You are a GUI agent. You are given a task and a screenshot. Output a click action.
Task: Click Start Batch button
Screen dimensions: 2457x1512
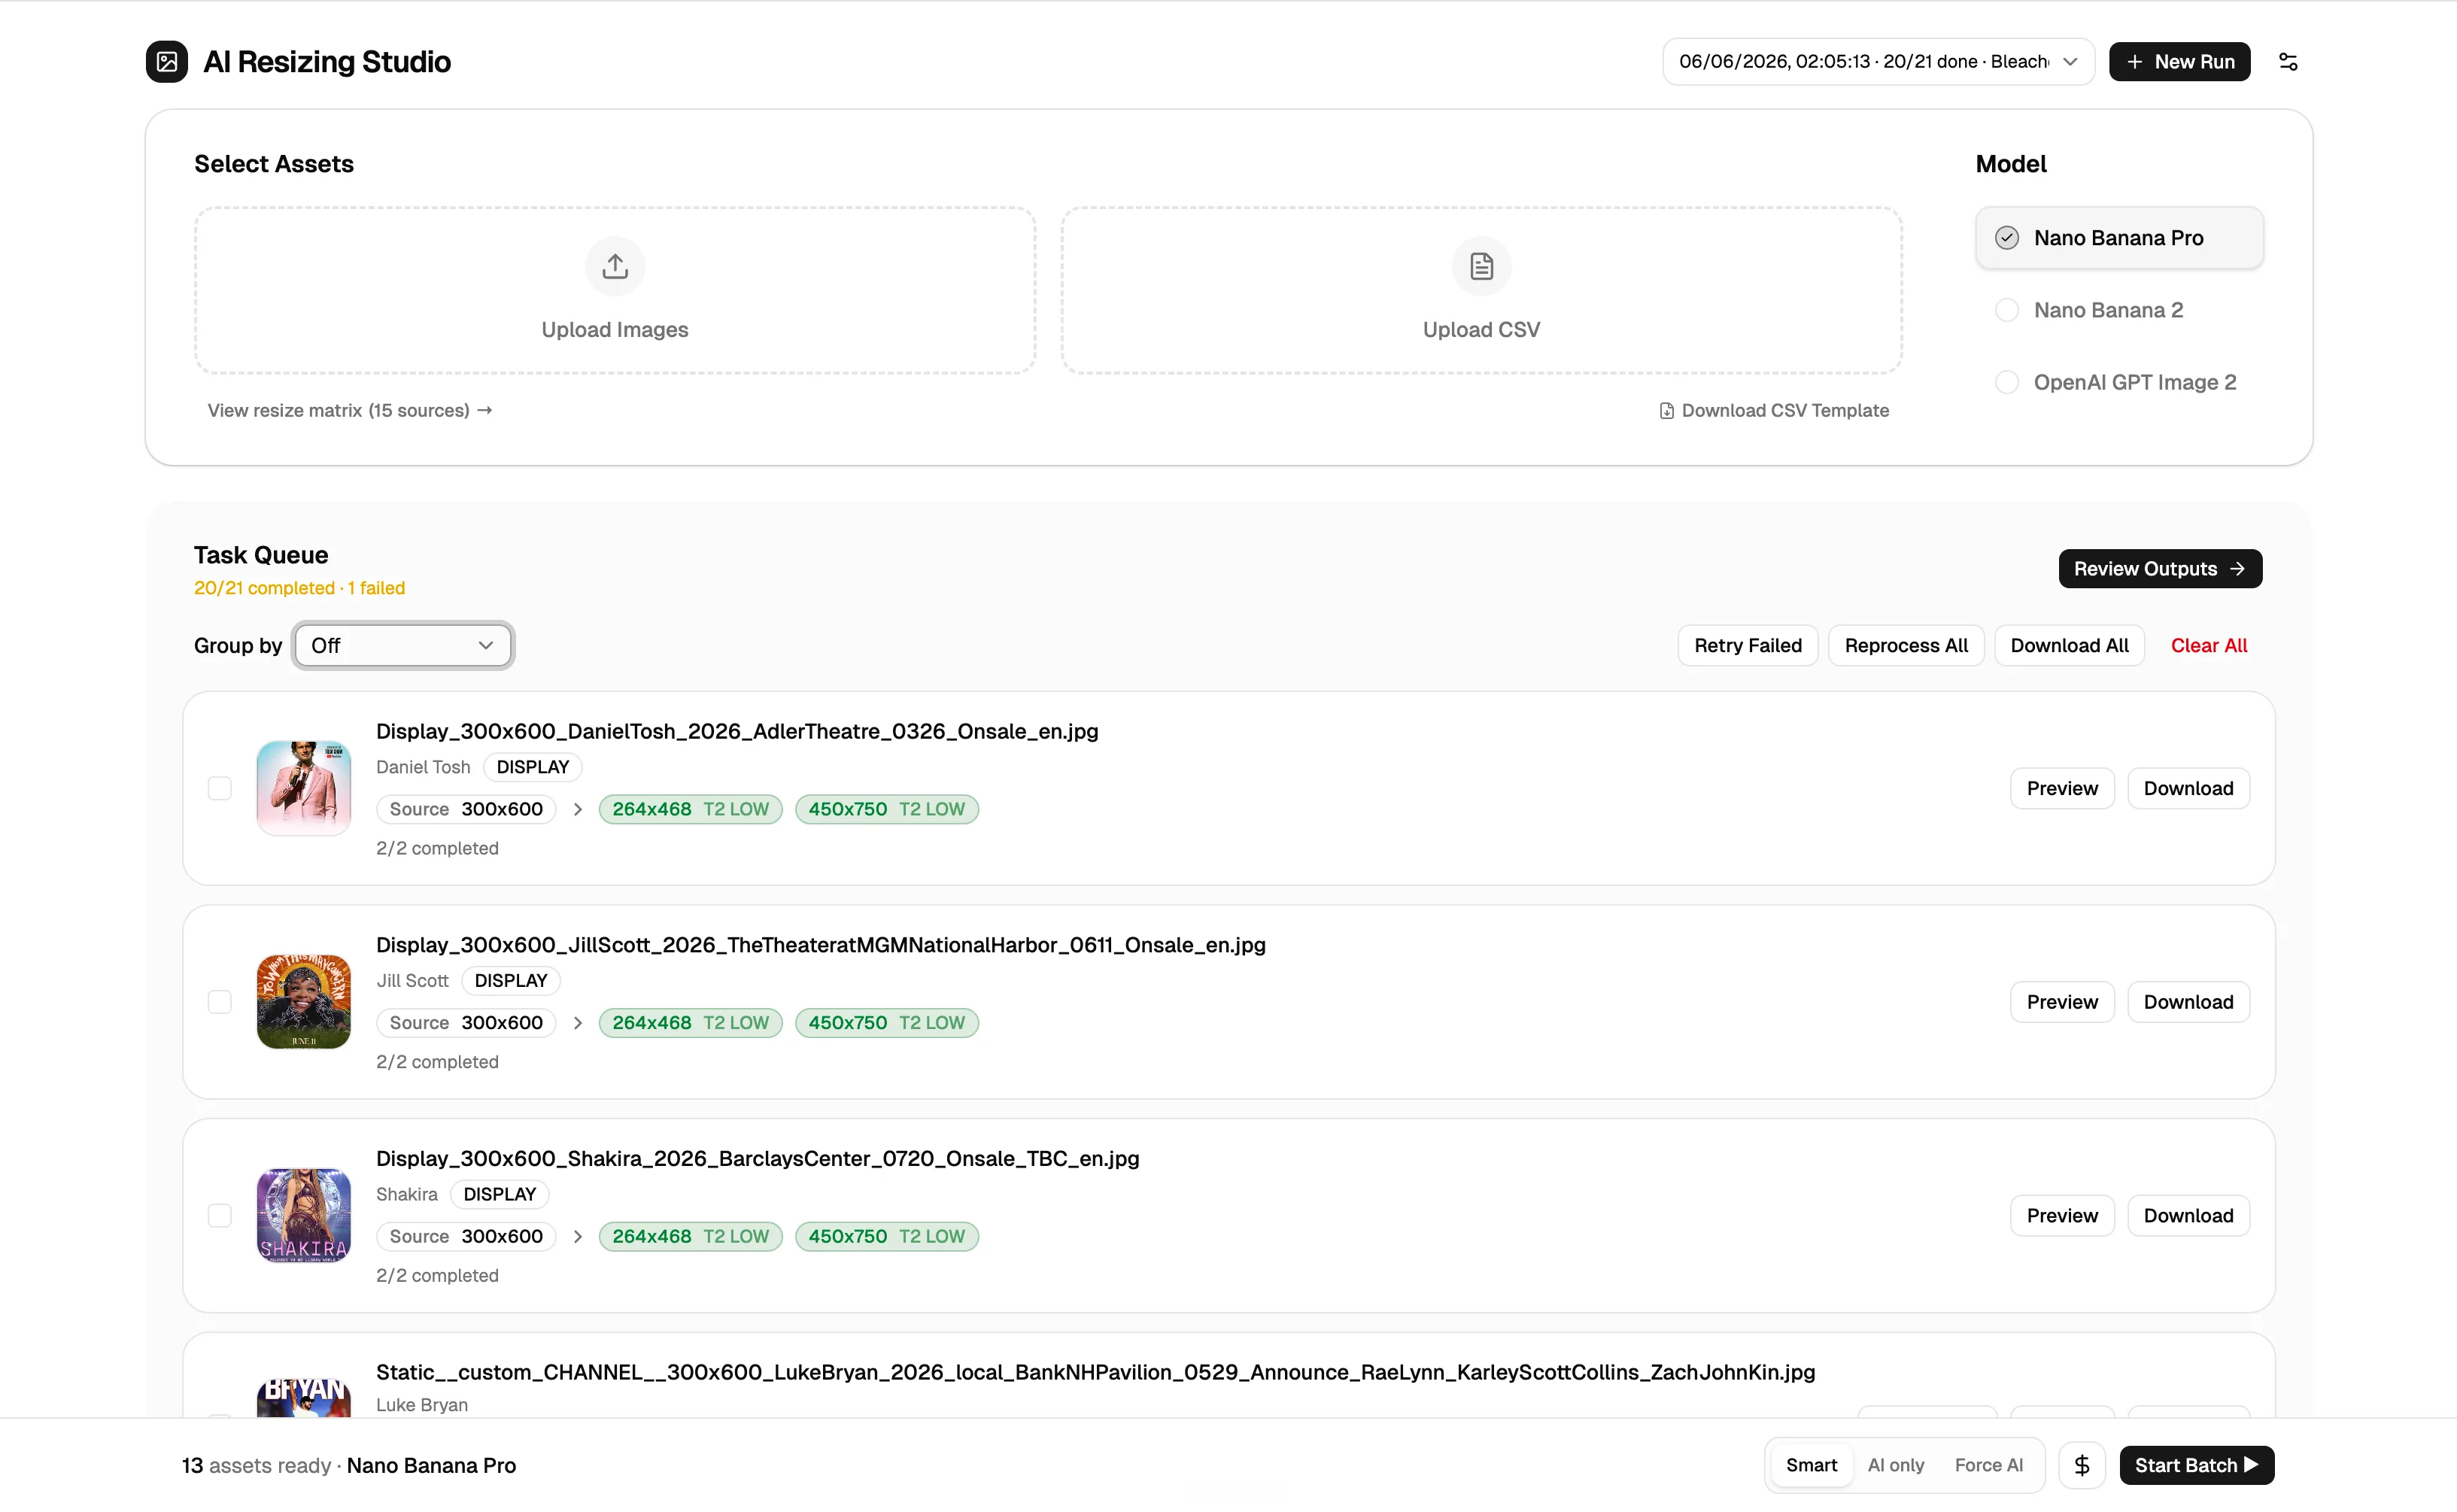click(x=2196, y=1465)
